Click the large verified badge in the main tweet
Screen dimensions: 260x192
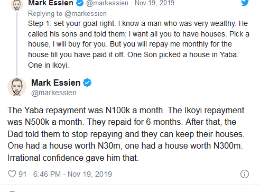pyautogui.click(x=87, y=83)
